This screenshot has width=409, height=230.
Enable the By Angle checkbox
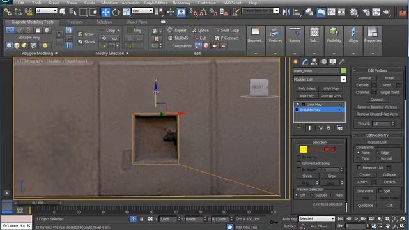point(298,169)
